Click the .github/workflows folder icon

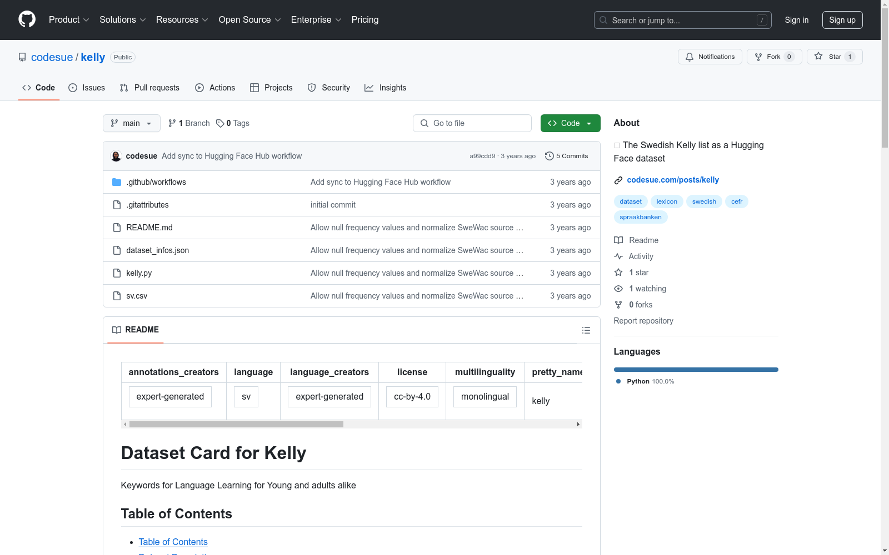(117, 182)
